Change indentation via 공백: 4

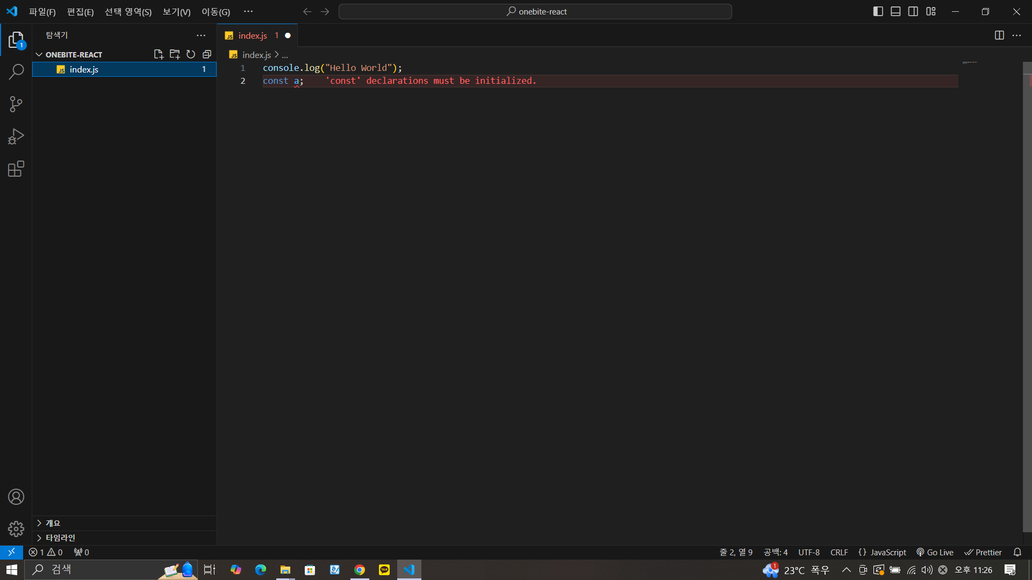pyautogui.click(x=775, y=552)
